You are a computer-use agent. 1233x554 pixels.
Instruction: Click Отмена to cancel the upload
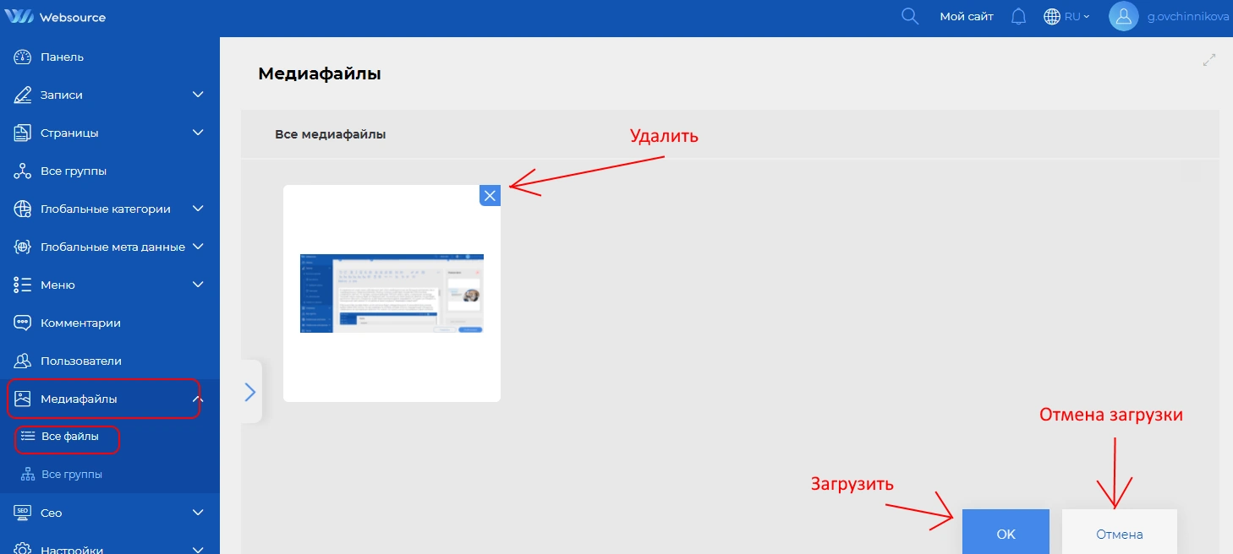pyautogui.click(x=1119, y=534)
